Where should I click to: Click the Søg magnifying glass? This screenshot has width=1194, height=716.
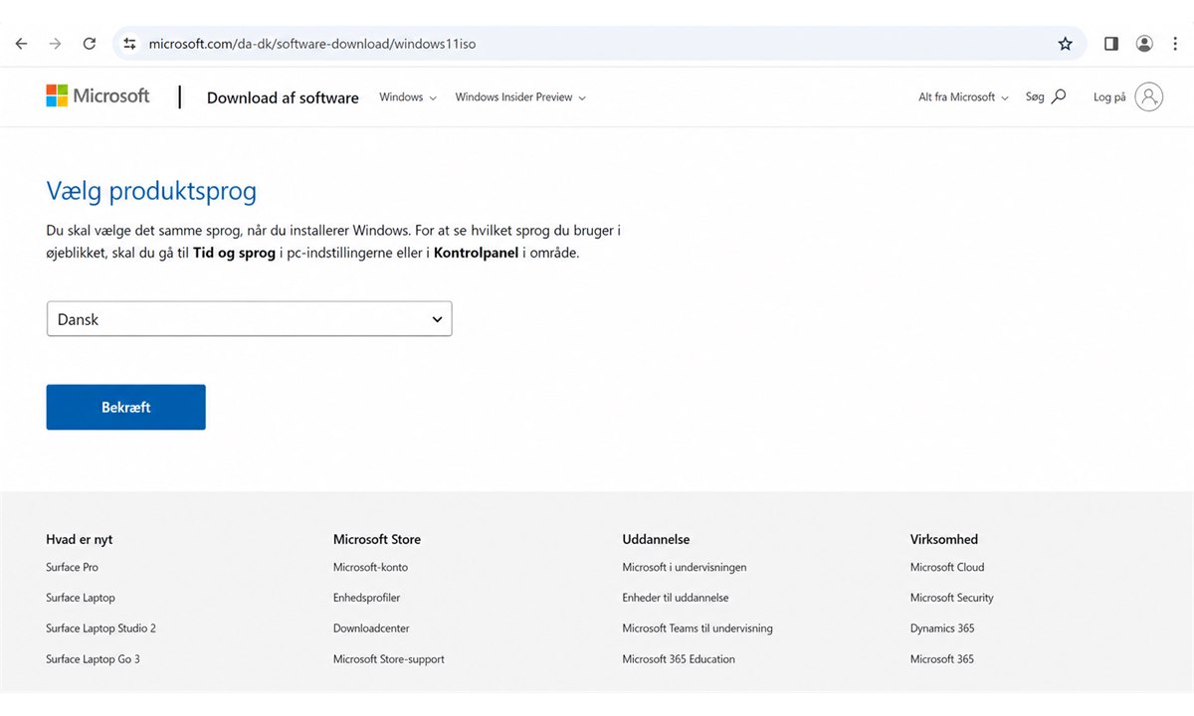click(1059, 96)
